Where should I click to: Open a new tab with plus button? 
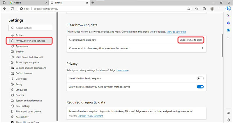pyautogui.click(x=93, y=3)
